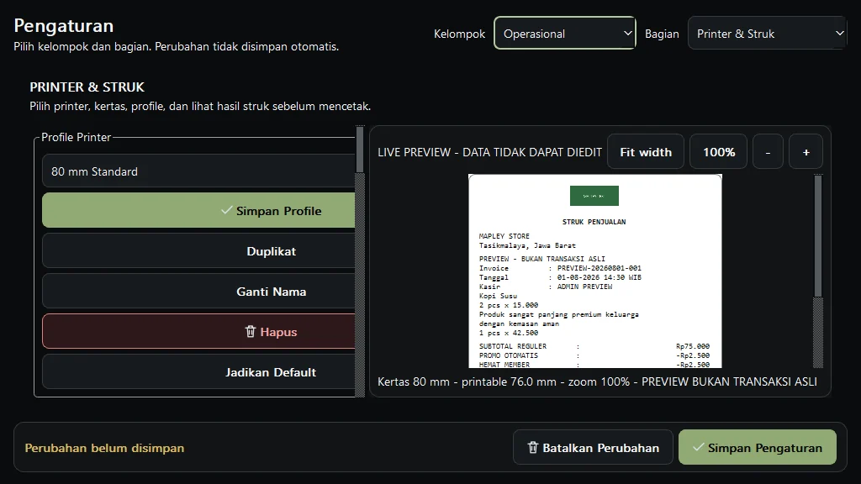
Task: Click the 'SUBTOTAL REGULER' row in the receipt
Action: tap(594, 346)
